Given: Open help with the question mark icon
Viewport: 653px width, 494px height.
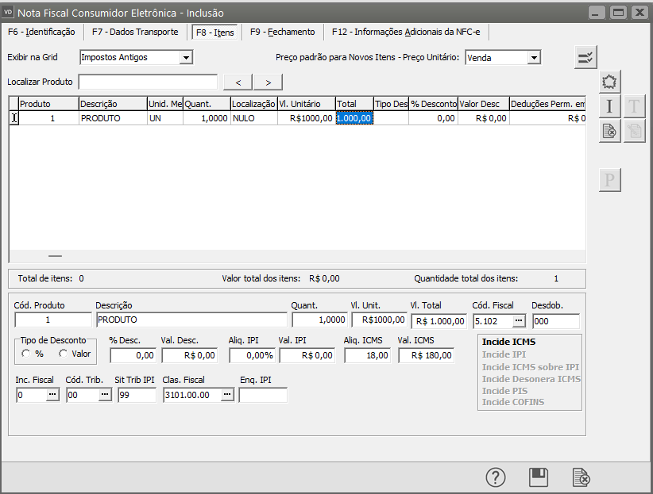Looking at the screenshot, I should coord(496,477).
